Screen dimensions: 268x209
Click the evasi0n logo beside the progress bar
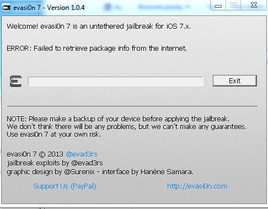click(16, 81)
